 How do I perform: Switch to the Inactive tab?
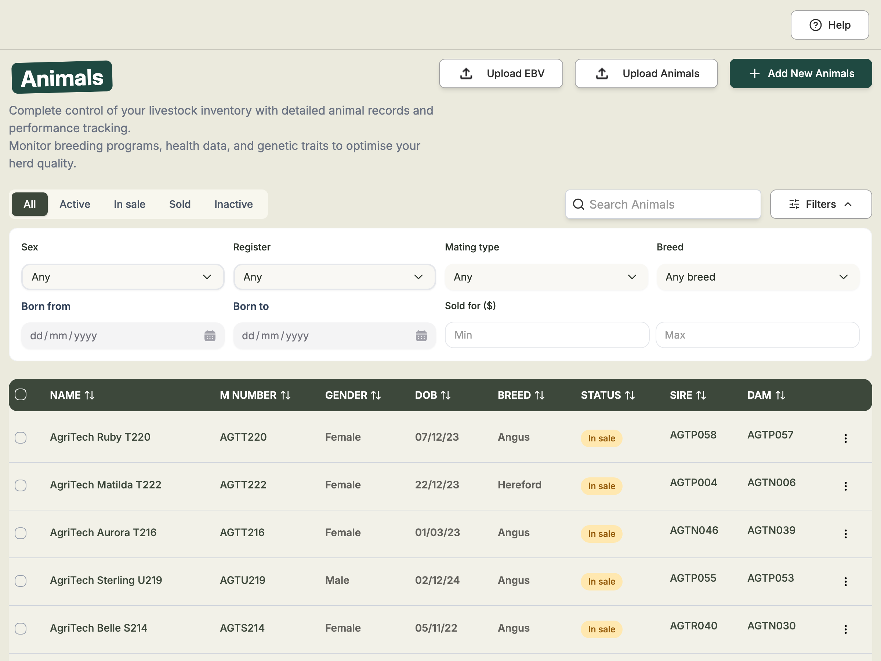233,204
